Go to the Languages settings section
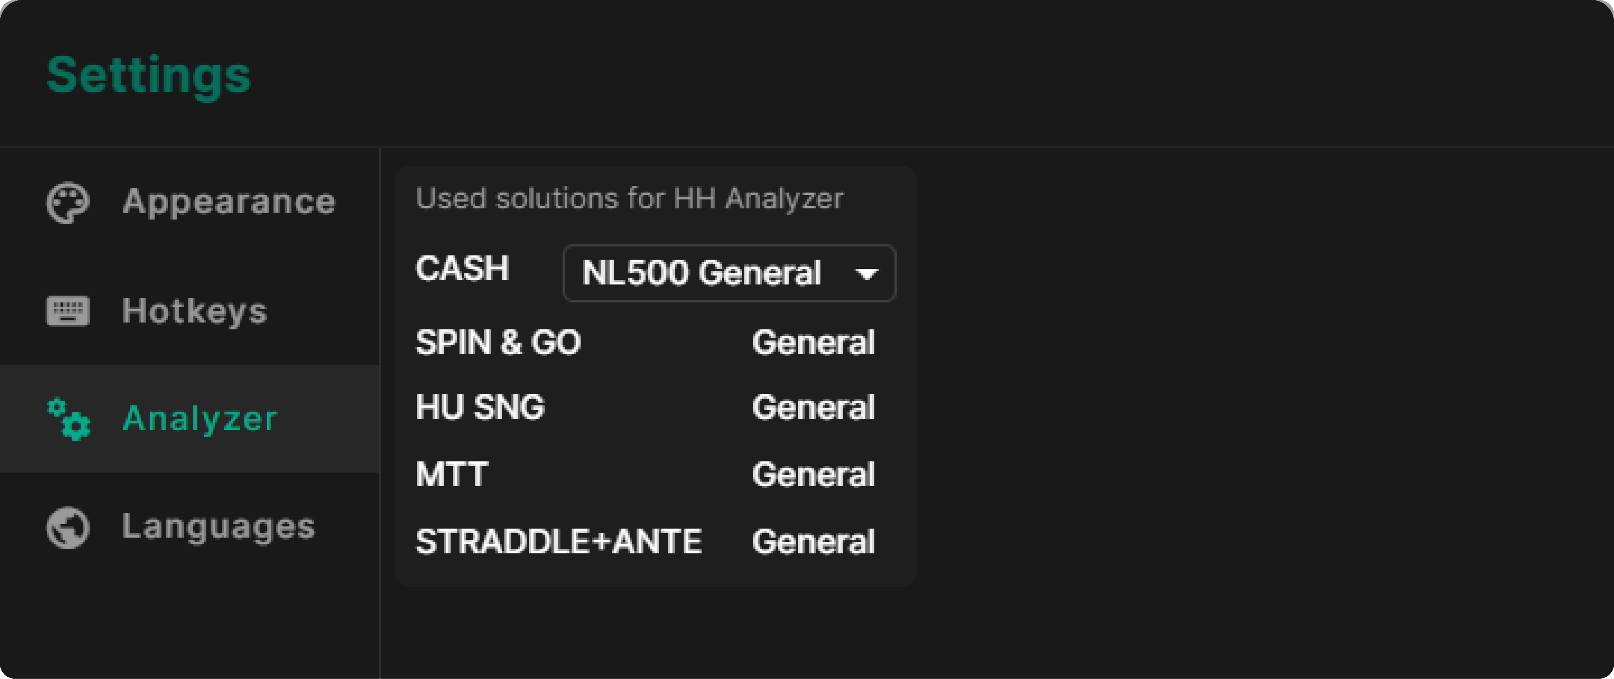 (190, 527)
